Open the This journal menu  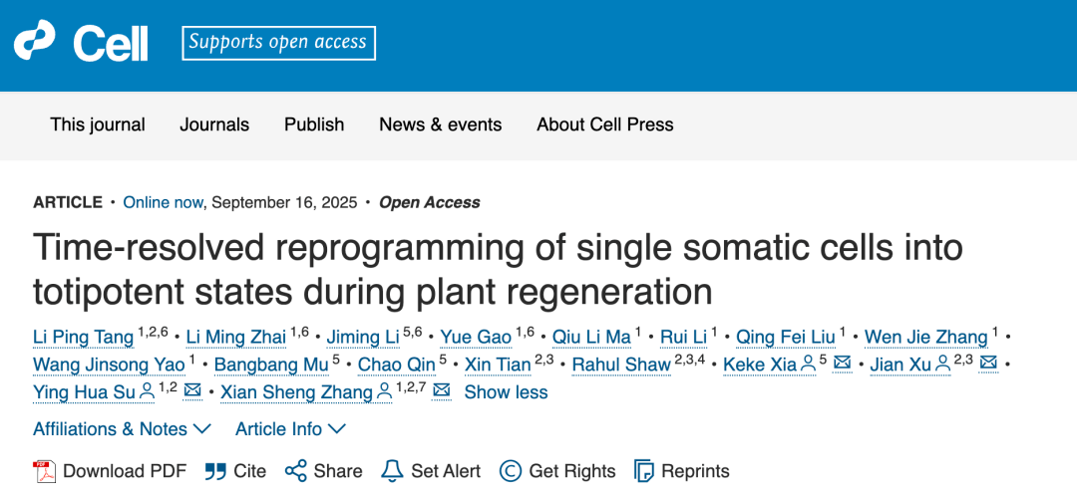pyautogui.click(x=98, y=124)
